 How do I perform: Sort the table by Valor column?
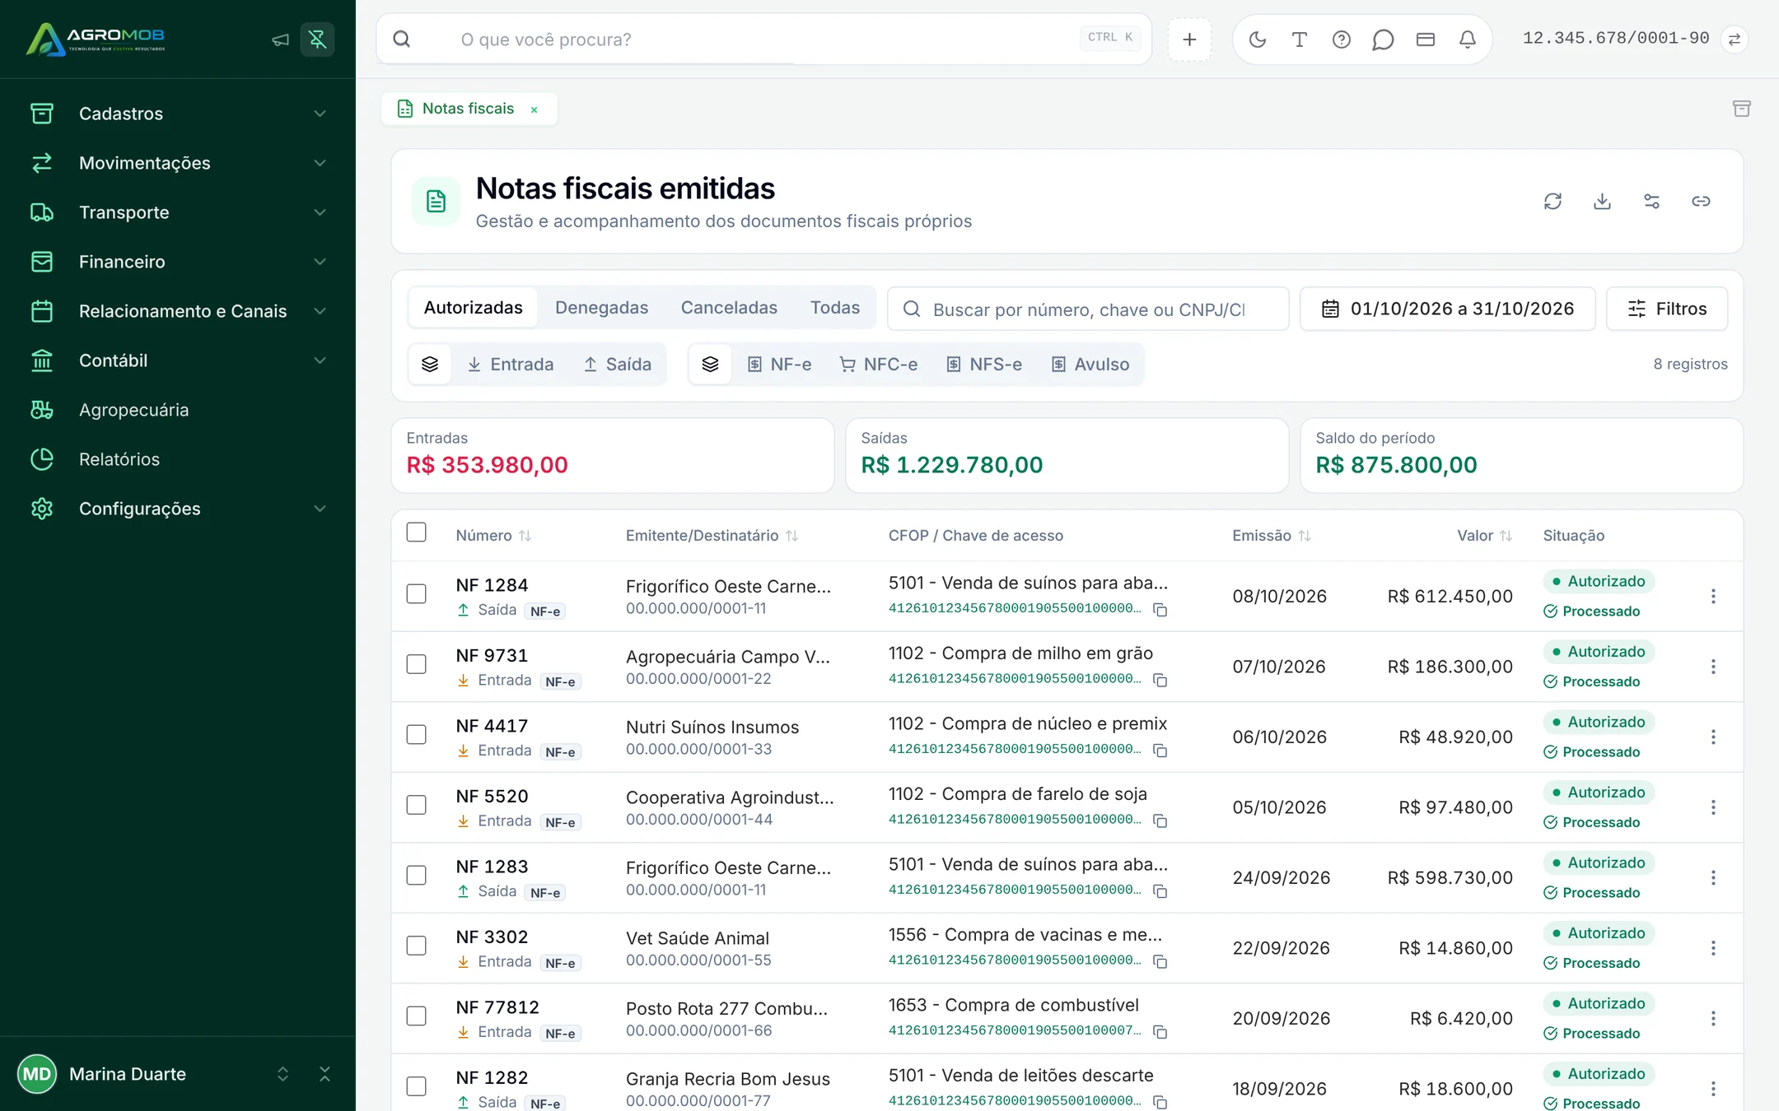pyautogui.click(x=1484, y=536)
